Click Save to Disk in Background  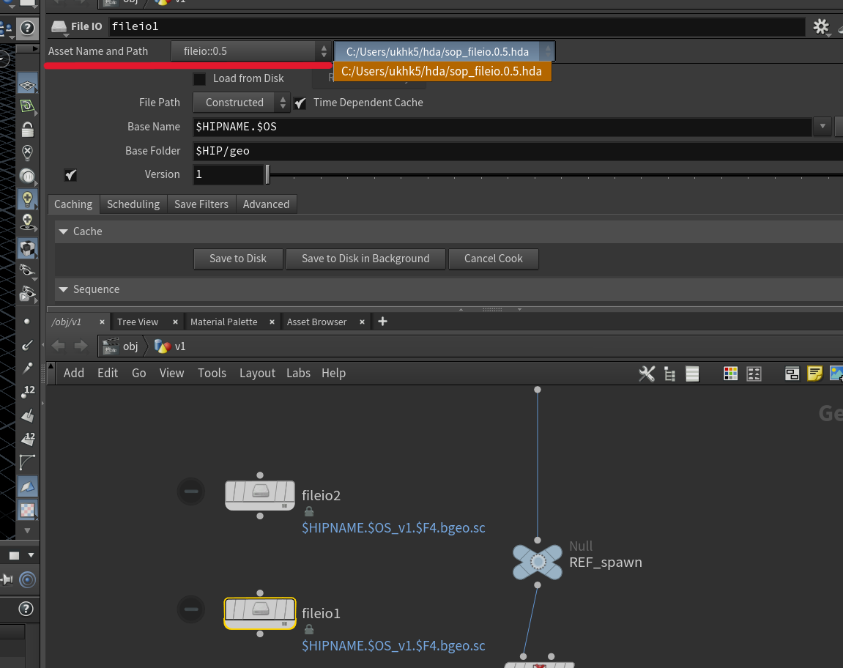click(x=365, y=259)
